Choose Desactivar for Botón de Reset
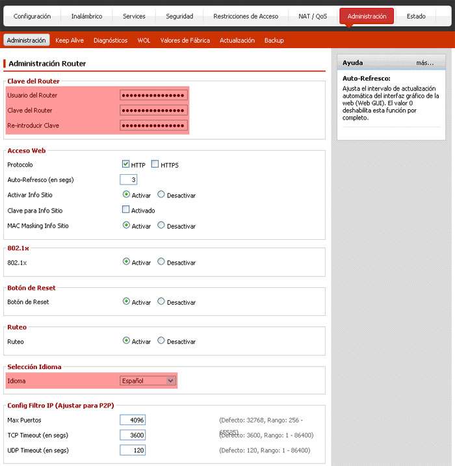This screenshot has width=455, height=466. point(161,302)
